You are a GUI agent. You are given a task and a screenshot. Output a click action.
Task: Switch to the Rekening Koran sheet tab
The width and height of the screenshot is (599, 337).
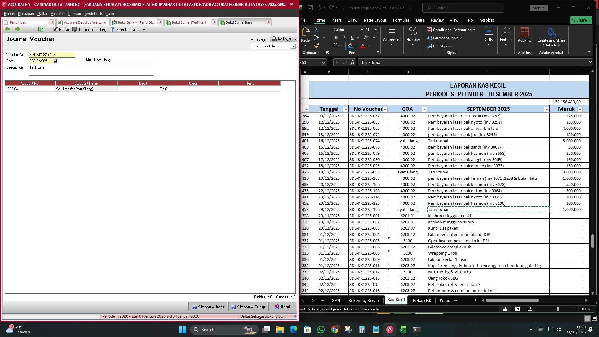[363, 300]
